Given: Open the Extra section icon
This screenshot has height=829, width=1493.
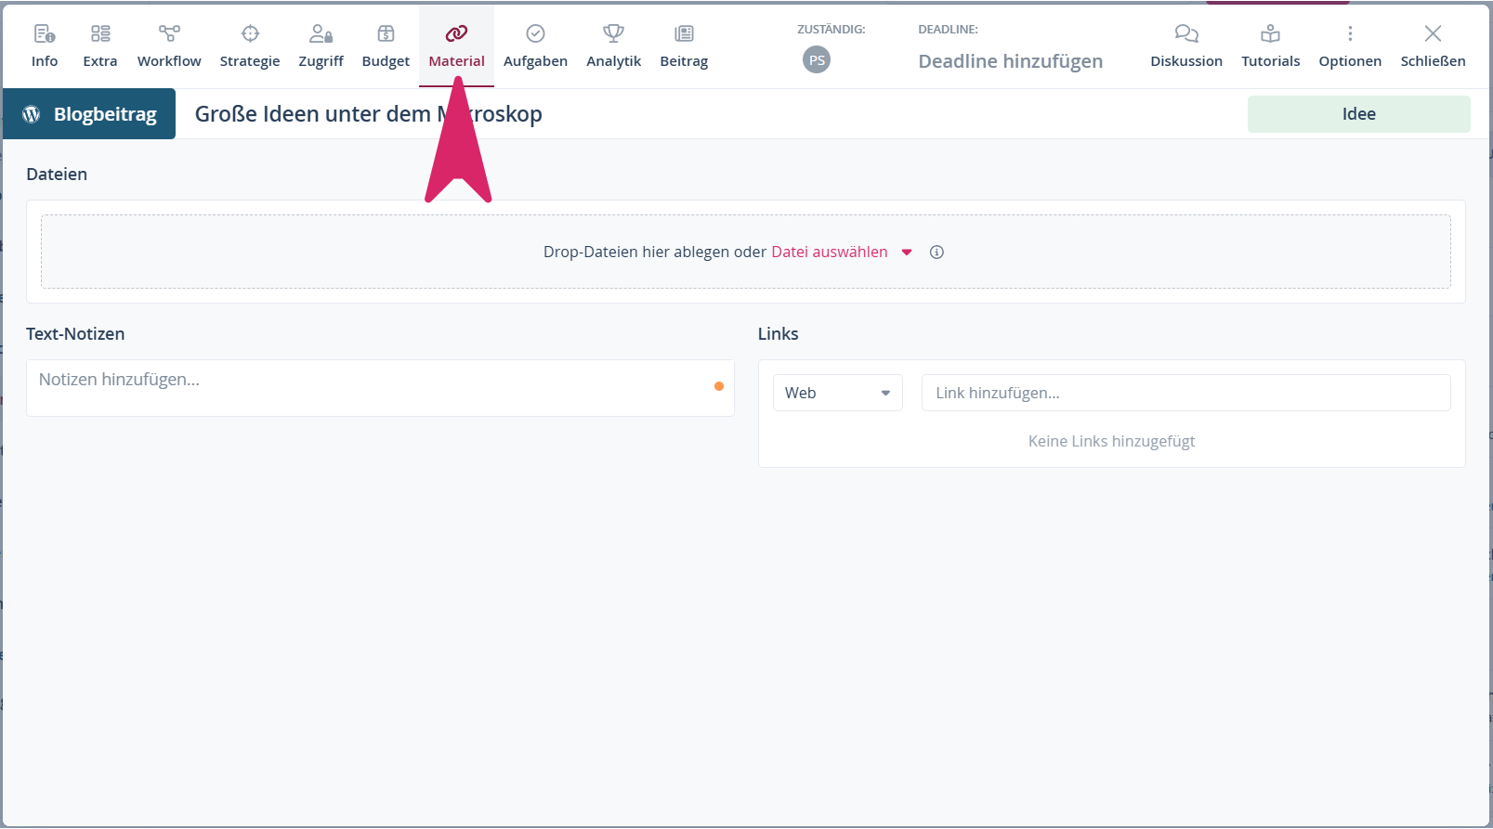Looking at the screenshot, I should tap(100, 34).
